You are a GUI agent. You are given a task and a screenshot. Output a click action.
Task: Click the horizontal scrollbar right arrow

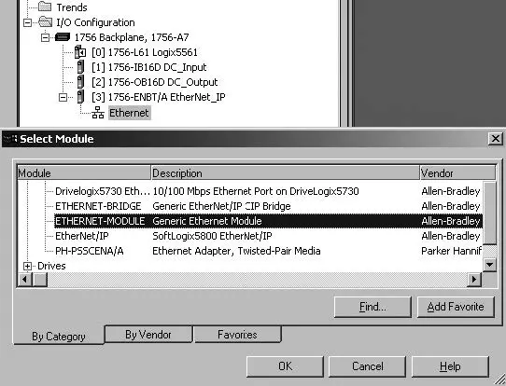(x=474, y=279)
